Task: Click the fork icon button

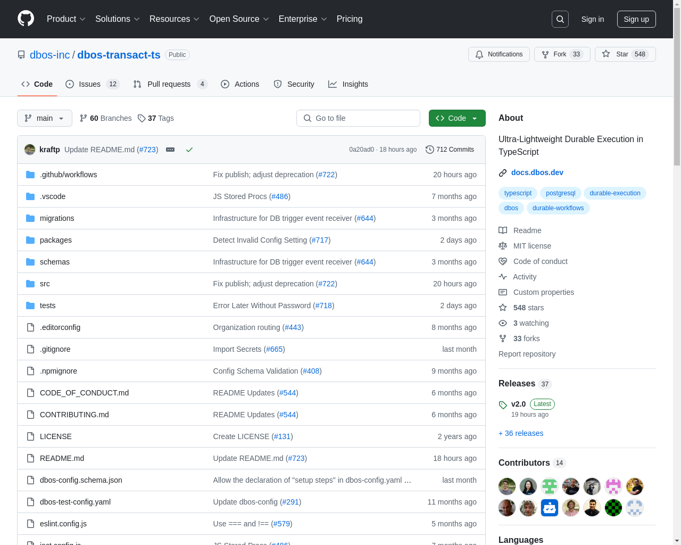Action: pyautogui.click(x=545, y=54)
